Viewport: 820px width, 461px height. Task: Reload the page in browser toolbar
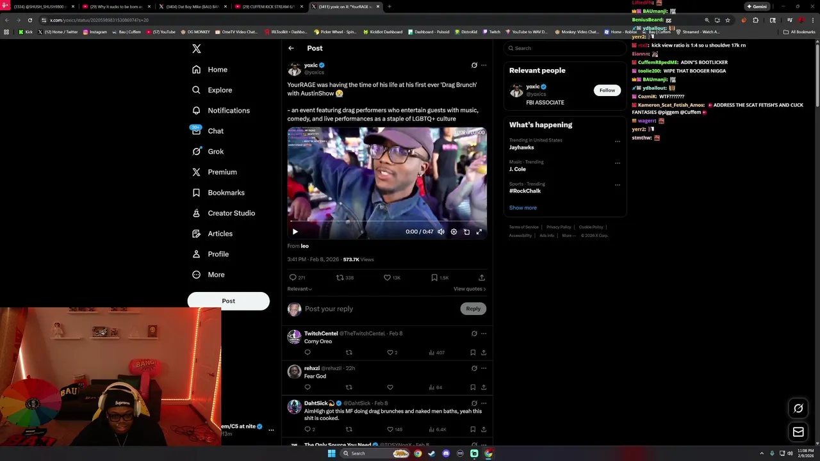click(x=29, y=20)
